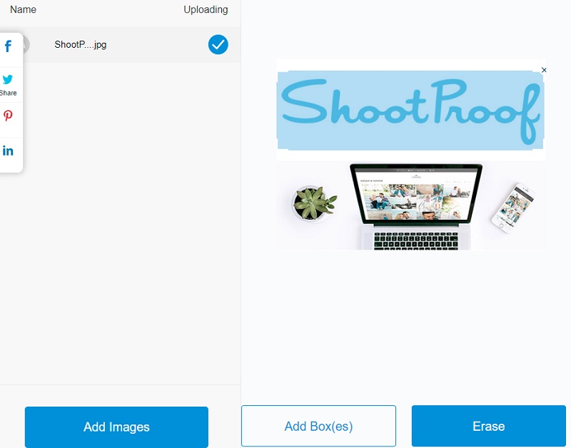The height and width of the screenshot is (448, 571).
Task: Share the file on LinkedIn
Action: coord(9,151)
